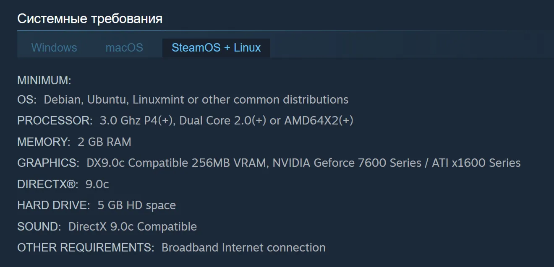Click the OS: label

tap(27, 100)
